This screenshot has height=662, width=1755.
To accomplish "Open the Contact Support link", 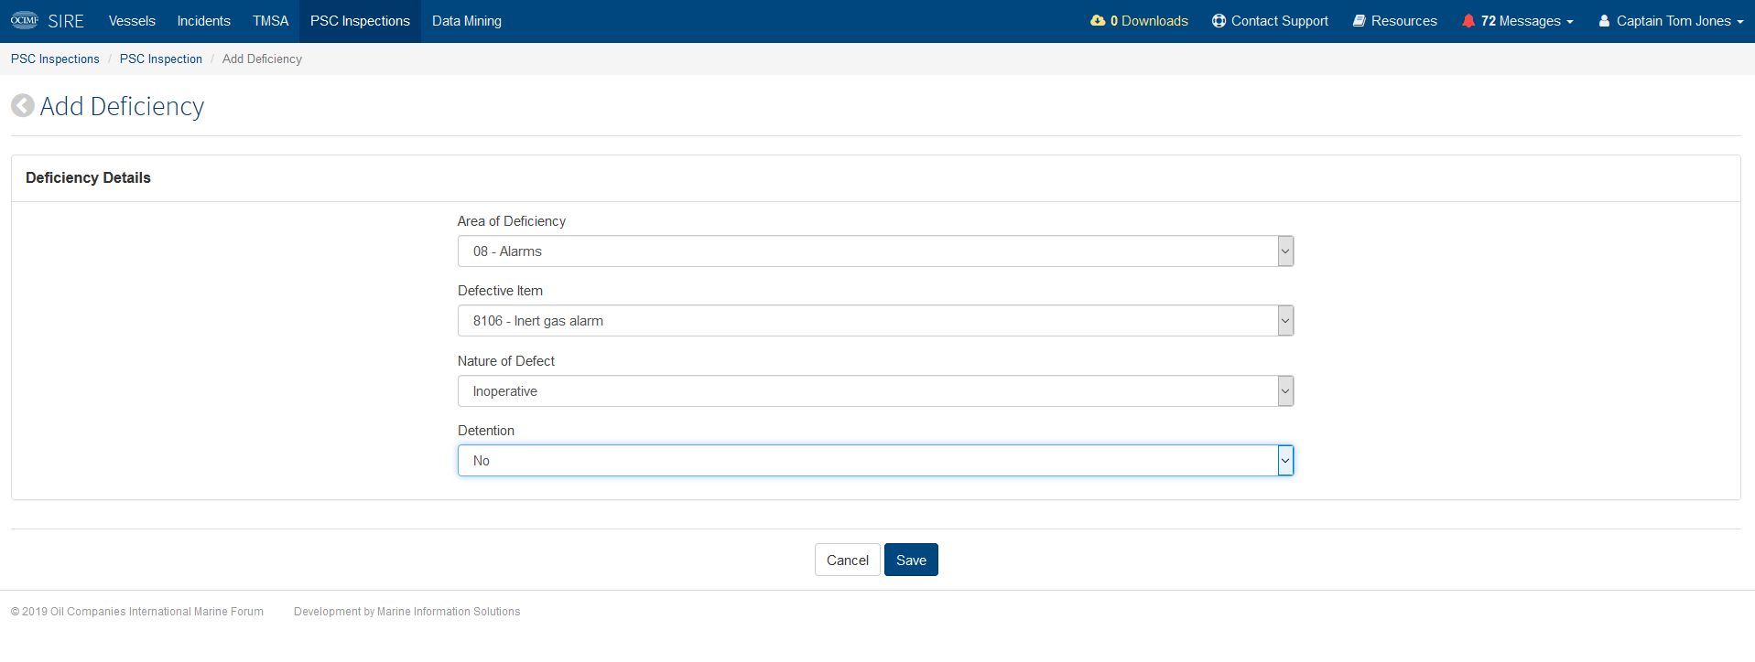I will 1270,21.
